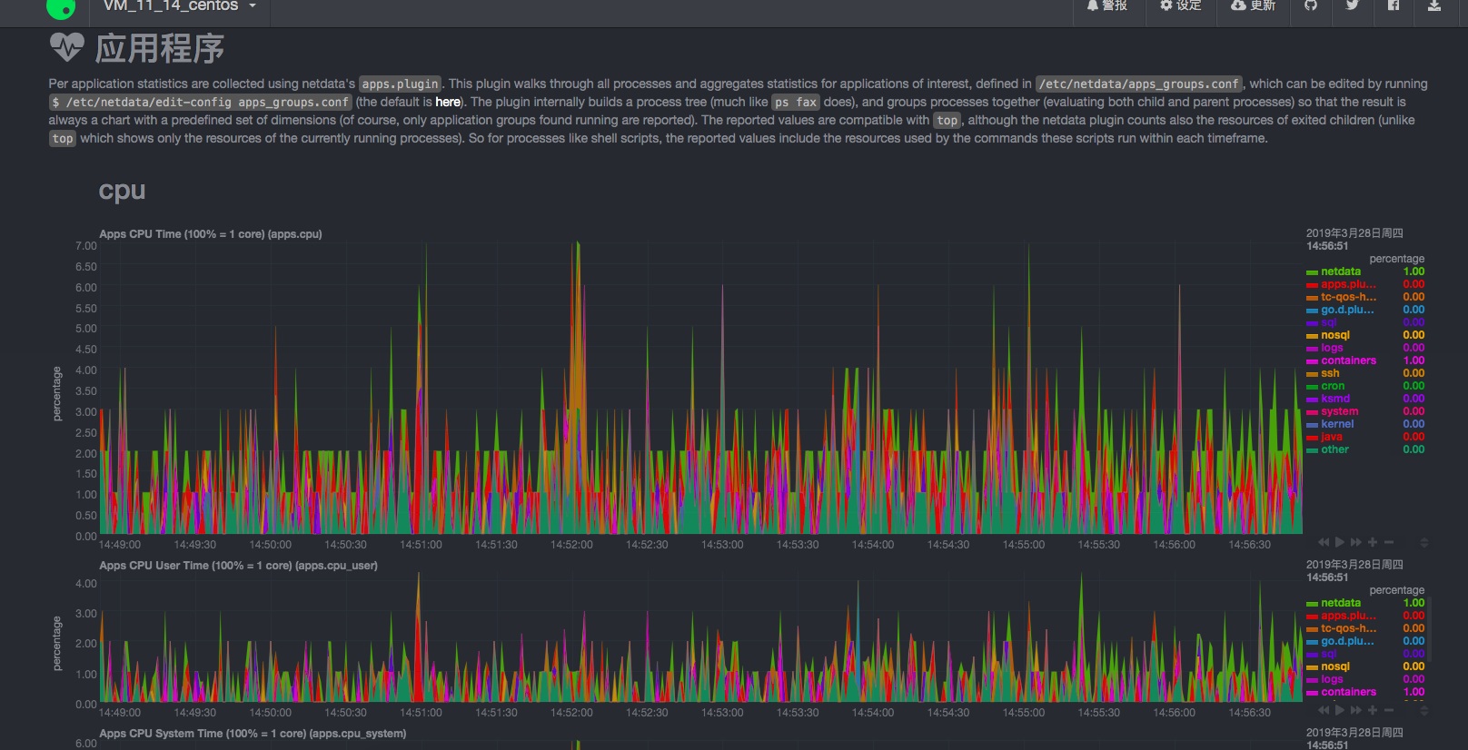Open the Facebook icon link
Image resolution: width=1468 pixels, height=750 pixels.
[1393, 5]
